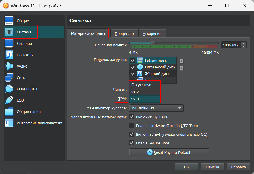Click the floppy disk icon in boot order
This screenshot has height=174, width=254.
[x=140, y=60]
